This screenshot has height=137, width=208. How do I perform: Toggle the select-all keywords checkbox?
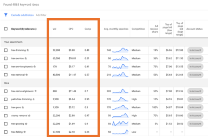pos(6,29)
